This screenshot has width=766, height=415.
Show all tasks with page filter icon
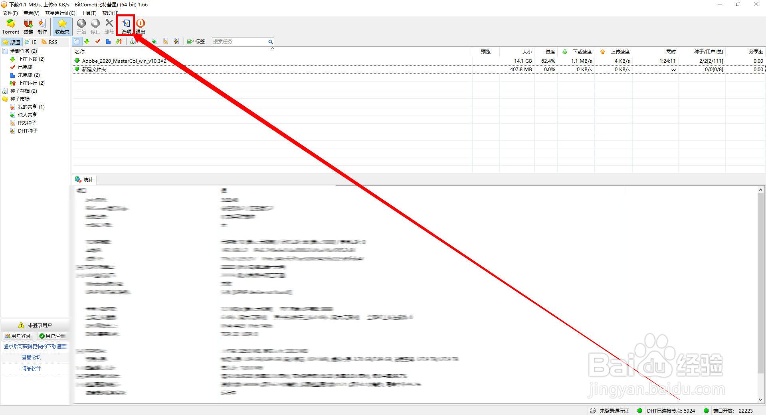77,42
